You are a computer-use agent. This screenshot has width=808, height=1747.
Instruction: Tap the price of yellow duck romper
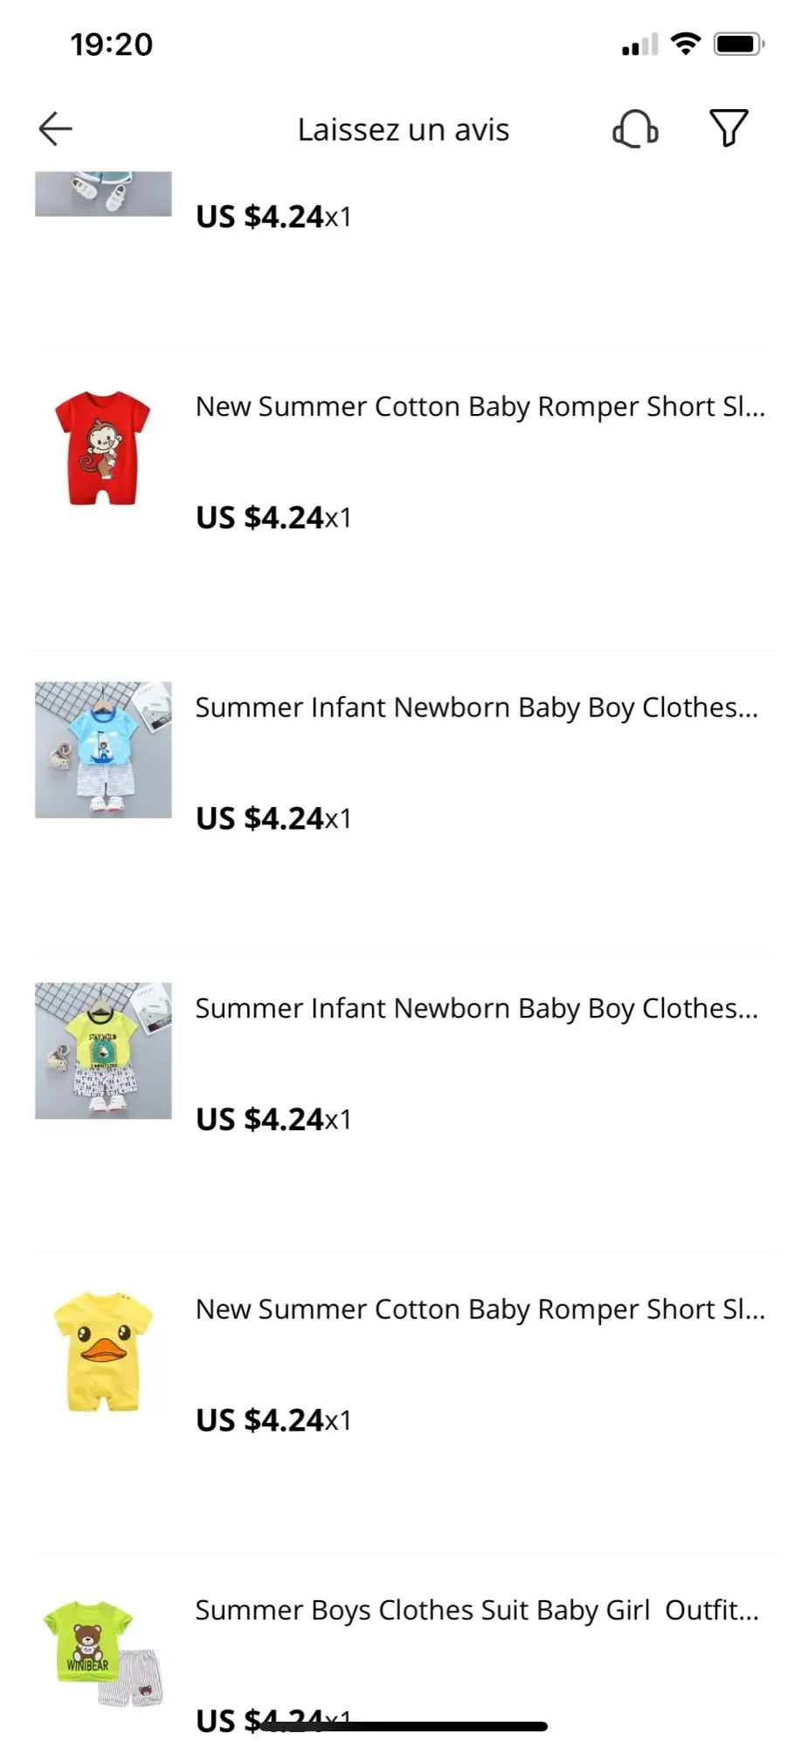point(273,1420)
